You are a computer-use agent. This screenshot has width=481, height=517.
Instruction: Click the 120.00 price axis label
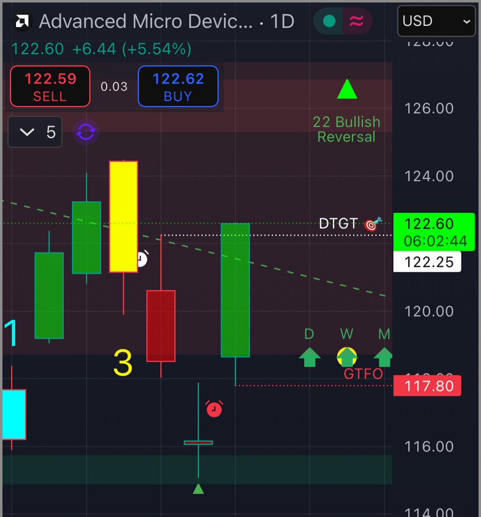pyautogui.click(x=429, y=311)
